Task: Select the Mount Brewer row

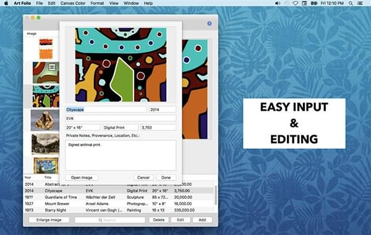Action: tap(119, 203)
